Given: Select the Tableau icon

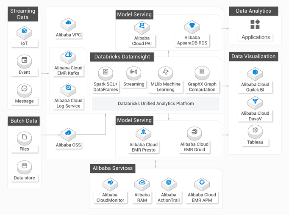Looking at the screenshot, I should (255, 132).
